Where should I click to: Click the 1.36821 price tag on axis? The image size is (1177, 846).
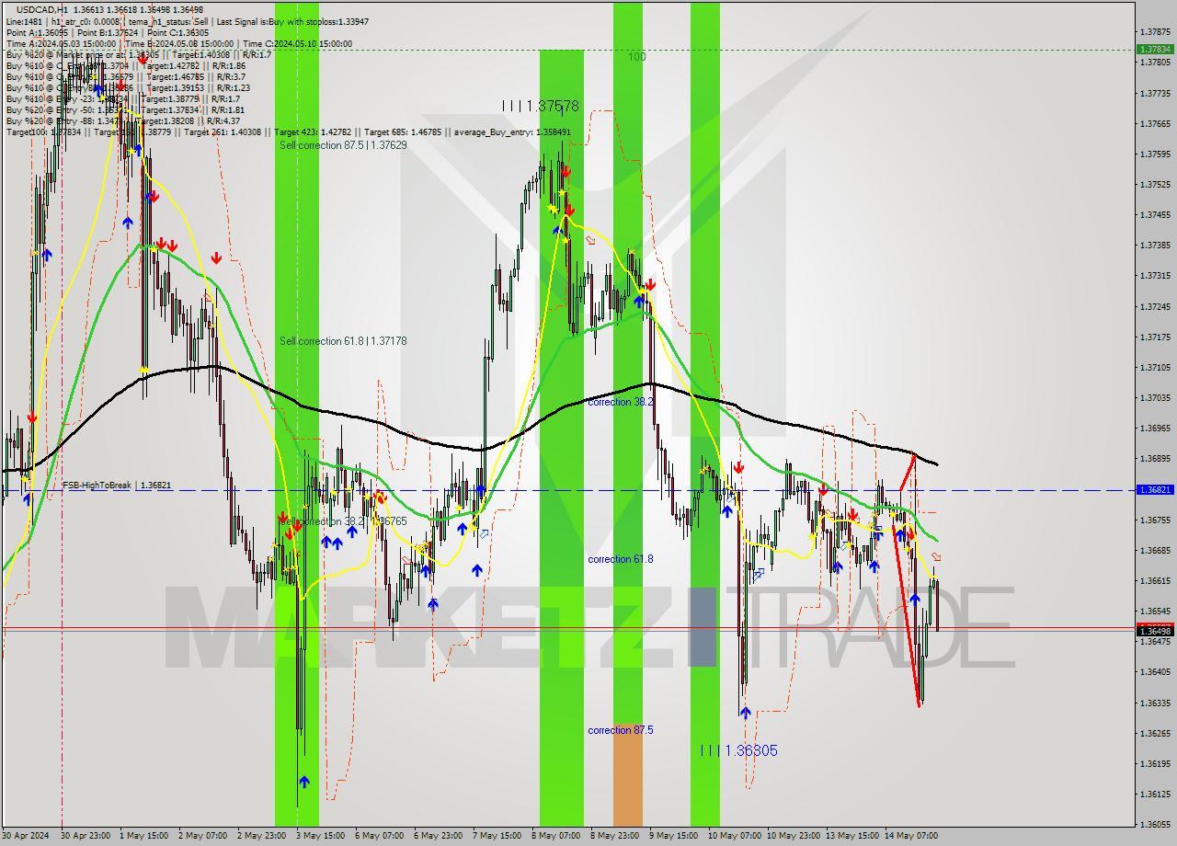coord(1155,490)
